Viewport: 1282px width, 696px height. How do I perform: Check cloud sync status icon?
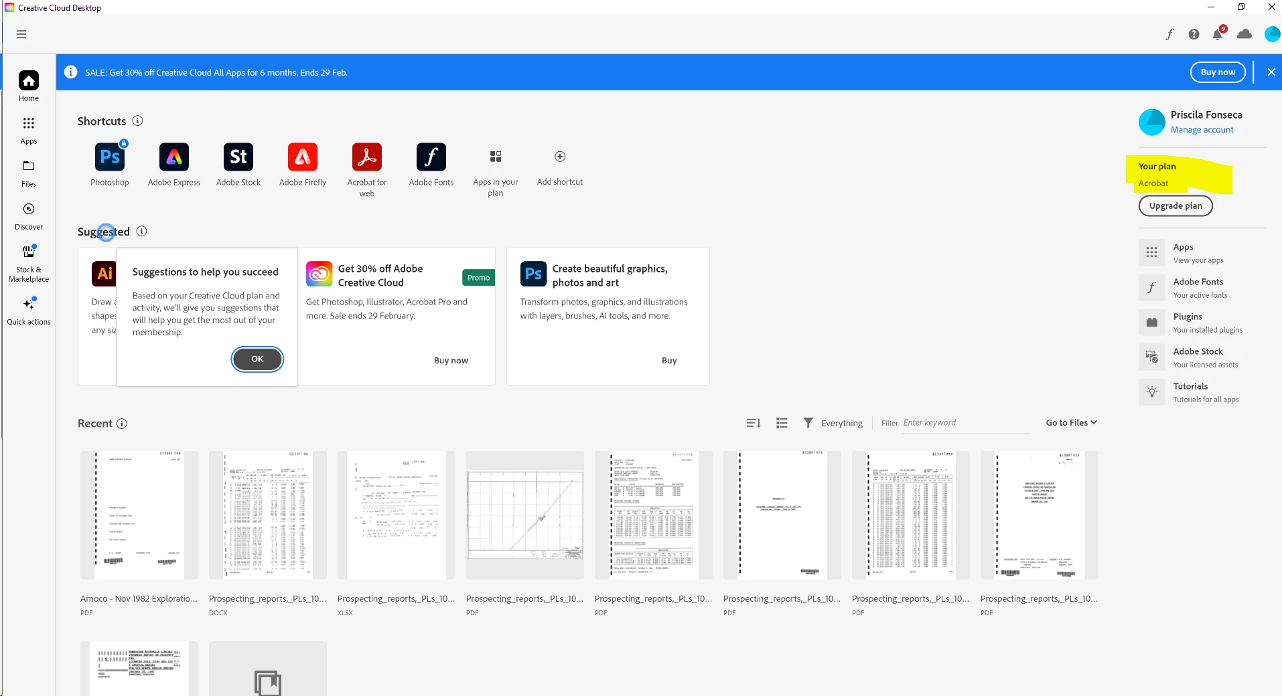click(1244, 34)
